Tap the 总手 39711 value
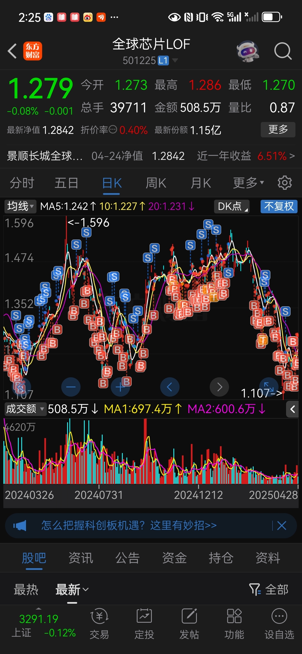302x654 pixels. 128,108
